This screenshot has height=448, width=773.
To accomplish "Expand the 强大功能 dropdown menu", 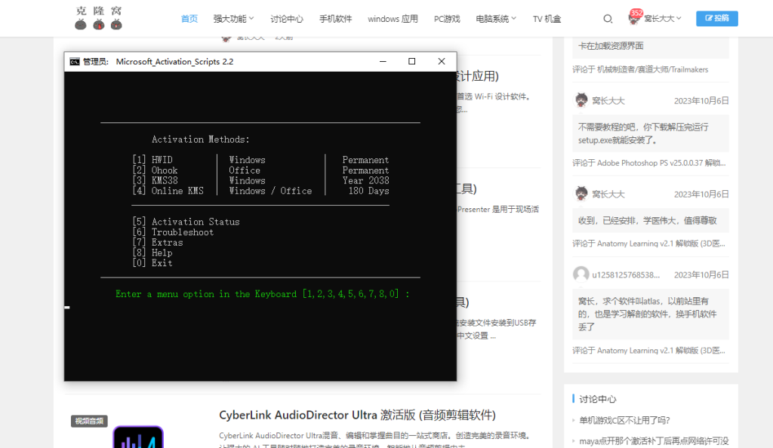I will click(233, 19).
